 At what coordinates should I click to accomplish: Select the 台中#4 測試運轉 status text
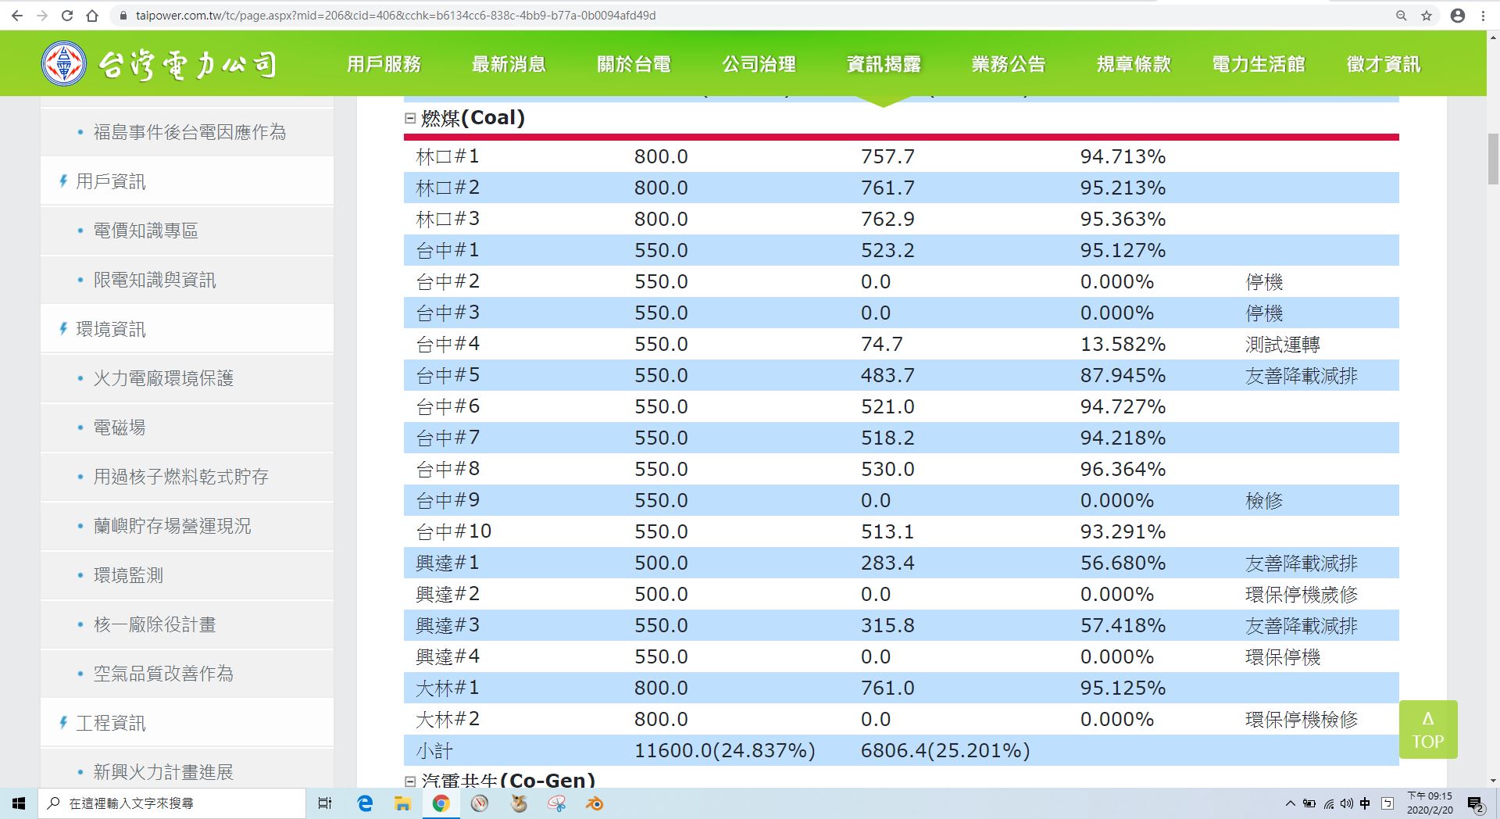click(1283, 344)
